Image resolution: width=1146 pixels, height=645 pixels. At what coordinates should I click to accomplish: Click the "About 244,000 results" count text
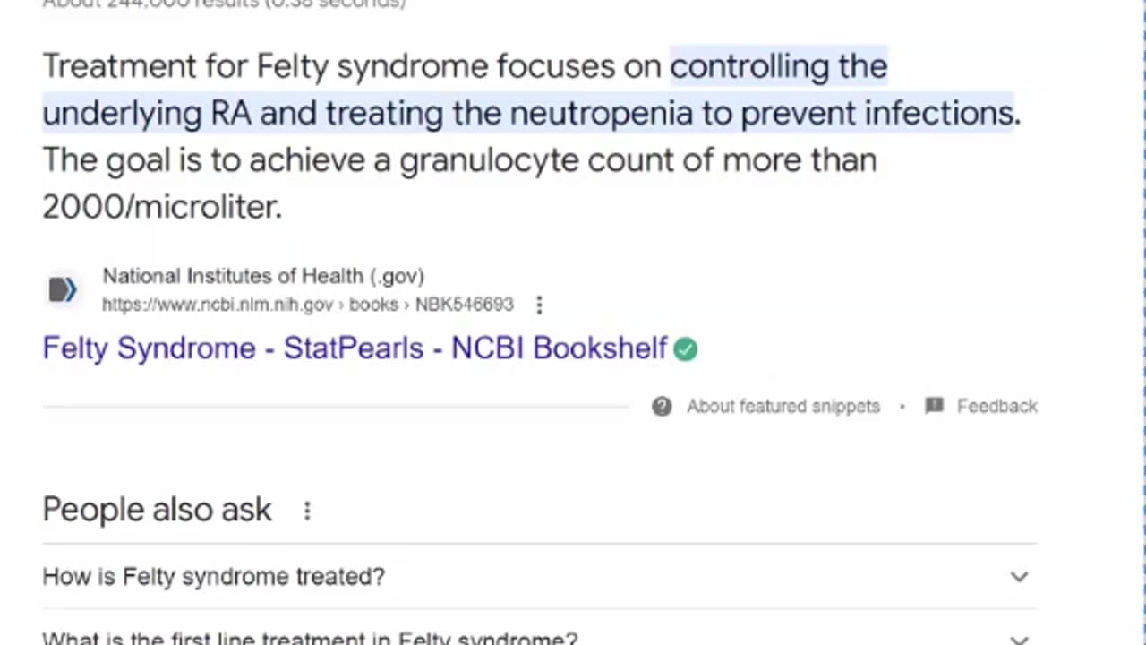click(224, 4)
